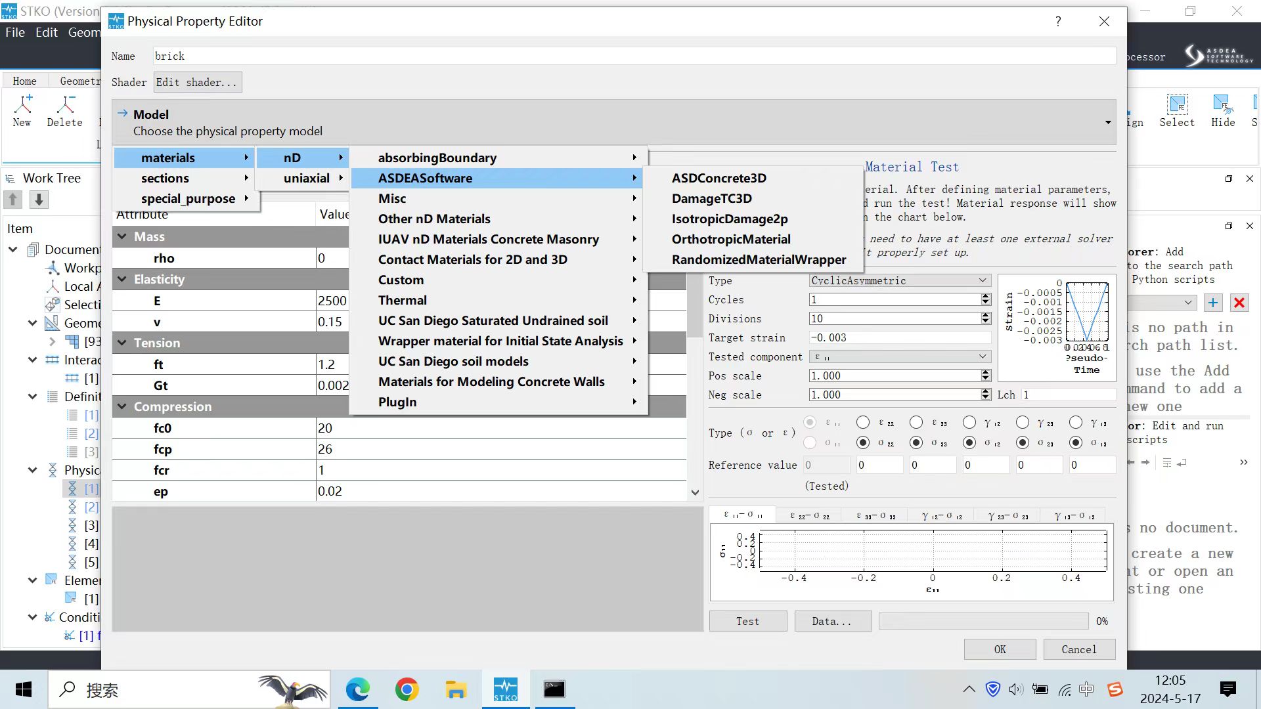The width and height of the screenshot is (1261, 709).
Task: Select the ε22 strain radio button
Action: (863, 422)
